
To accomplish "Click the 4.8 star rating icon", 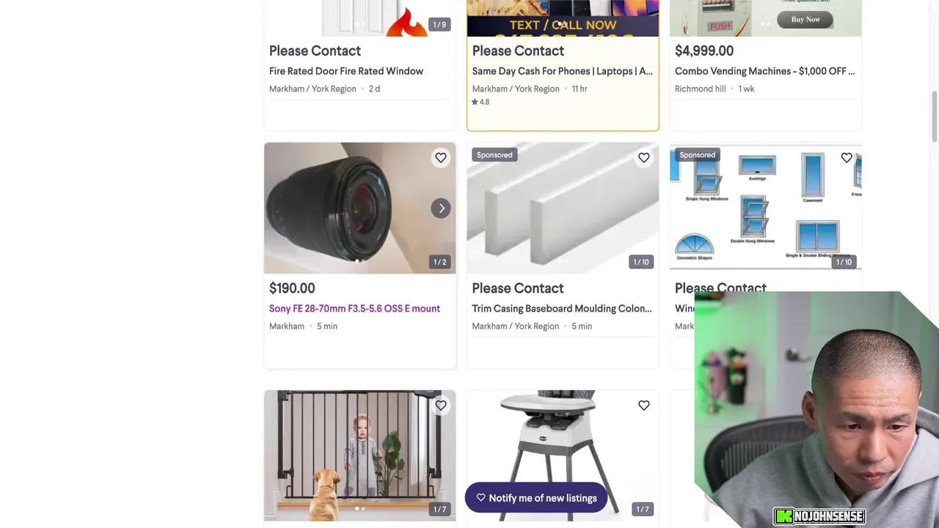I will point(475,102).
